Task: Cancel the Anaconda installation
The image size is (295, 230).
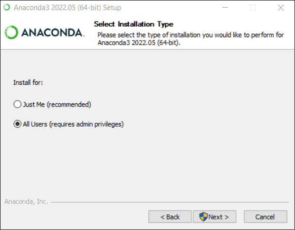Action: pos(265,217)
